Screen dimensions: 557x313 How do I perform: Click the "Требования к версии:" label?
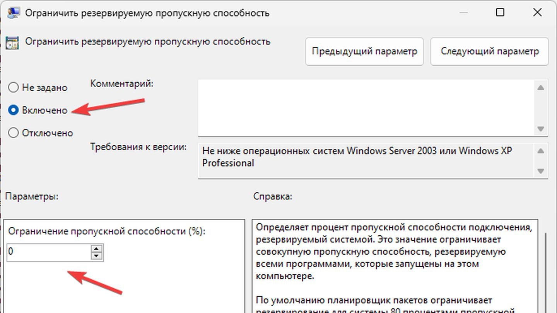138,147
